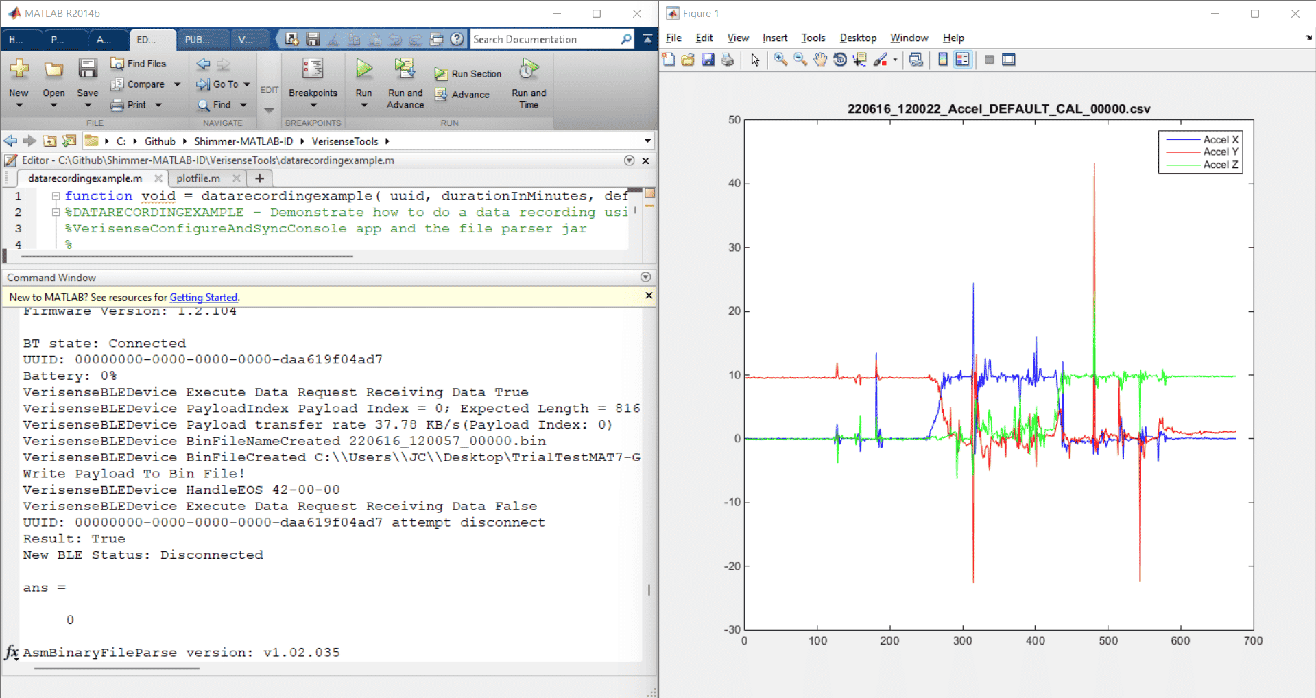Screen dimensions: 1316x698
Task: Click the Run and Time icon
Action: pyautogui.click(x=529, y=69)
